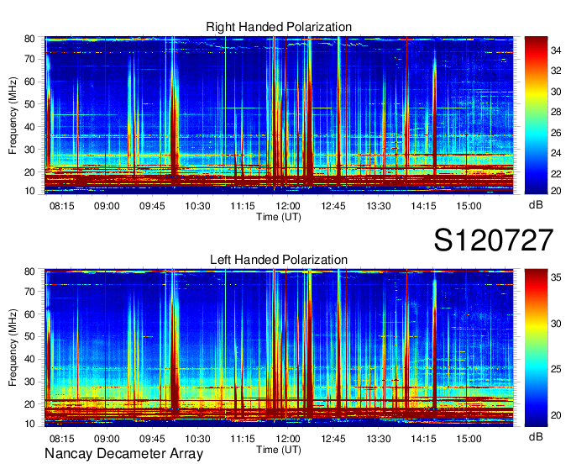Click the 15:00 tick label under bottom plot
Screen dimensions: 571x464
(x=469, y=439)
